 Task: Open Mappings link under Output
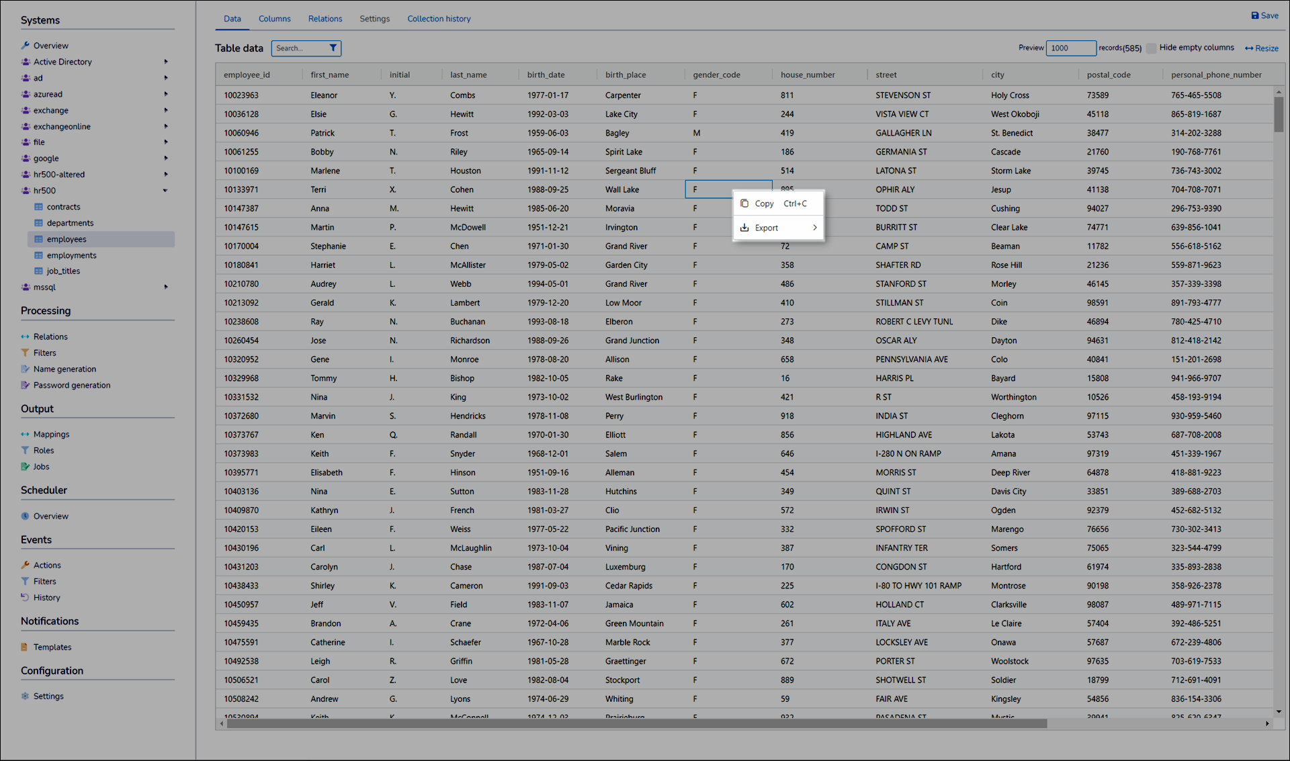51,434
